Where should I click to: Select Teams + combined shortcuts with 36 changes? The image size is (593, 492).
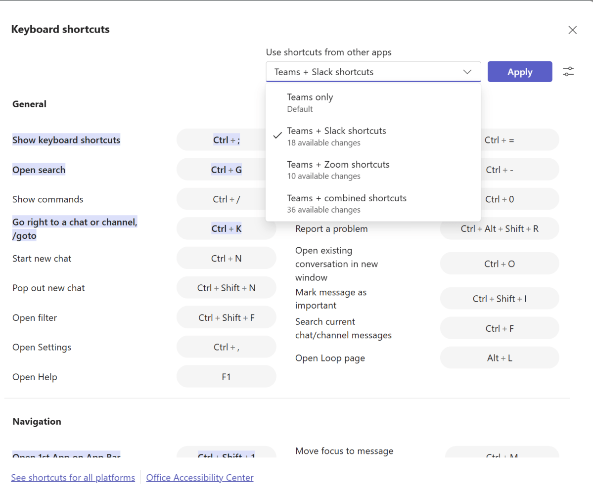(347, 203)
